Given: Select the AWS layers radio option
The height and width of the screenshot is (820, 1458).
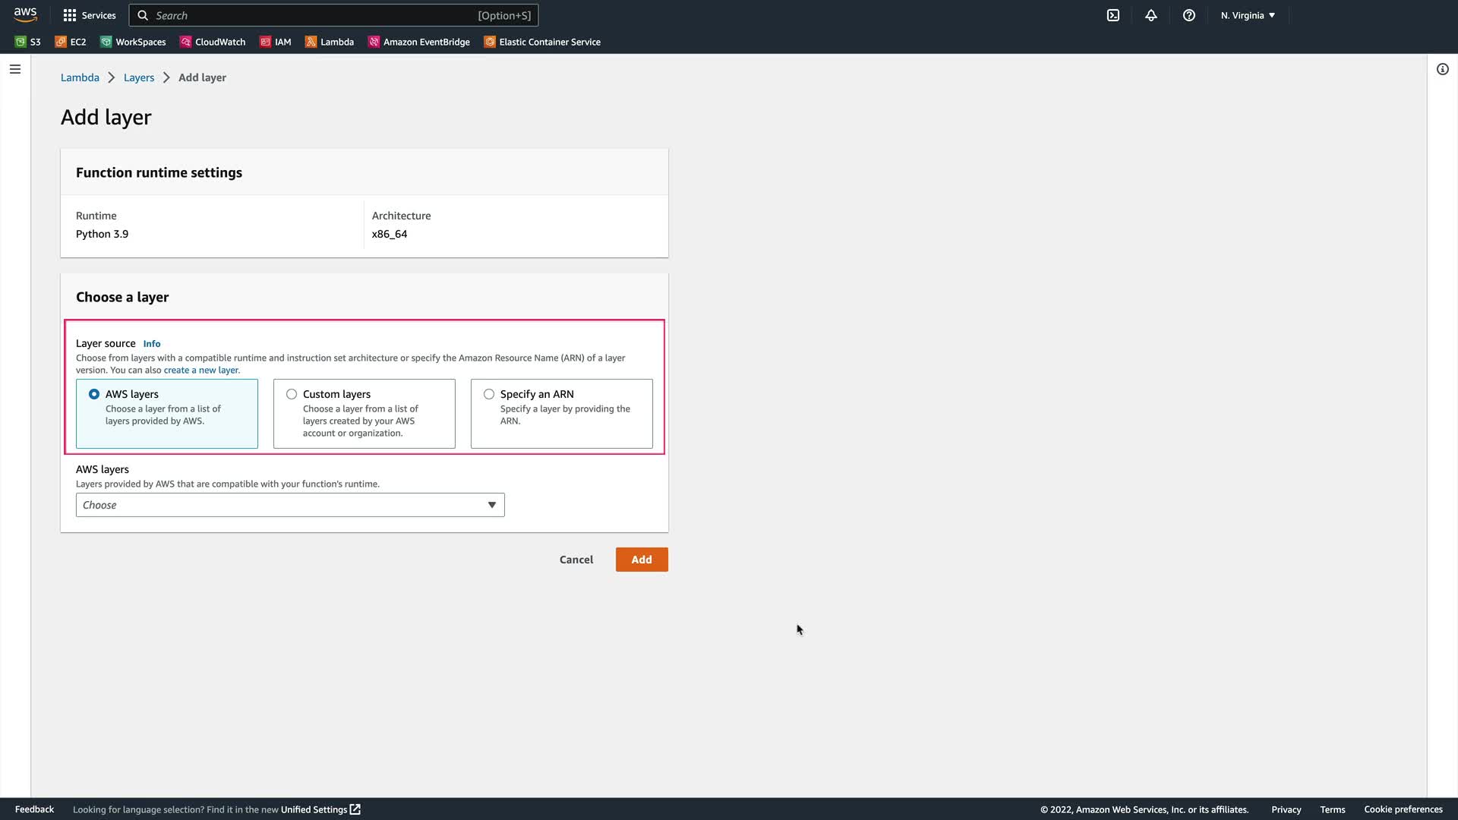Looking at the screenshot, I should click(x=94, y=394).
